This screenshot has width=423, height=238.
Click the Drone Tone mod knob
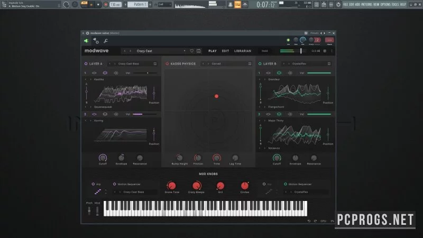click(171, 186)
